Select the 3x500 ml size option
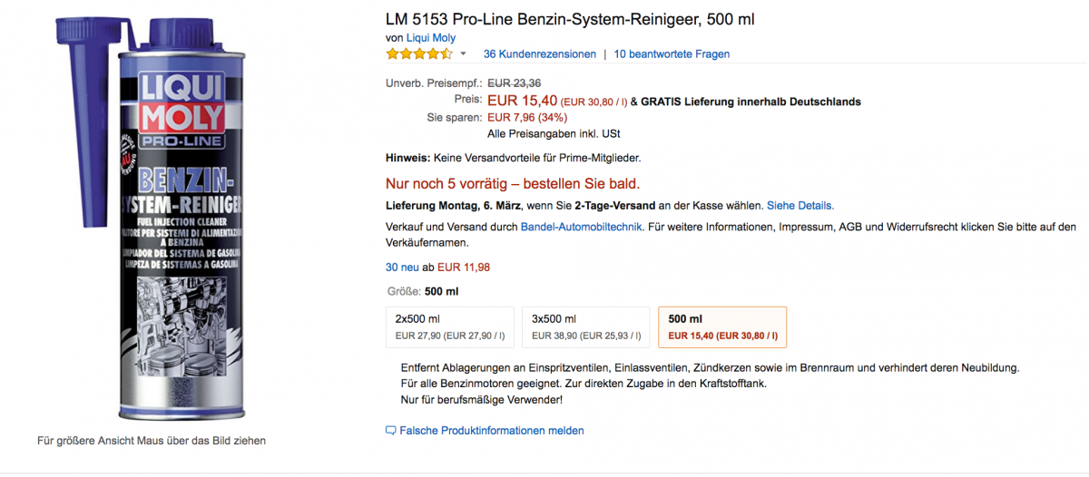This screenshot has height=477, width=1089. 585,326
